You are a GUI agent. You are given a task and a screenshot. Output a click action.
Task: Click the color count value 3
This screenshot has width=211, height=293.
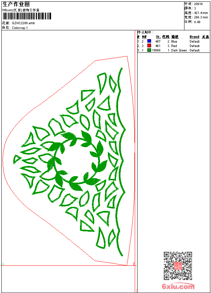click(x=195, y=9)
